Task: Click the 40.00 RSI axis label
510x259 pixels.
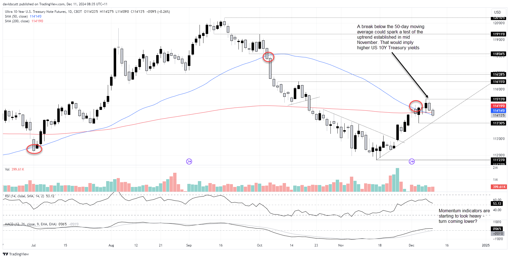Action: [x=497, y=210]
